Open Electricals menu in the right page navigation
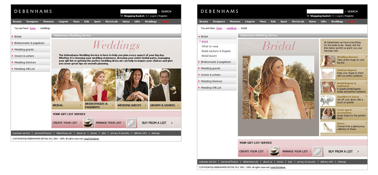This screenshot has height=175, width=378. pos(298,21)
